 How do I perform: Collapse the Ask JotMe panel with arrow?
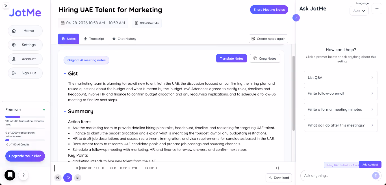coord(296,18)
